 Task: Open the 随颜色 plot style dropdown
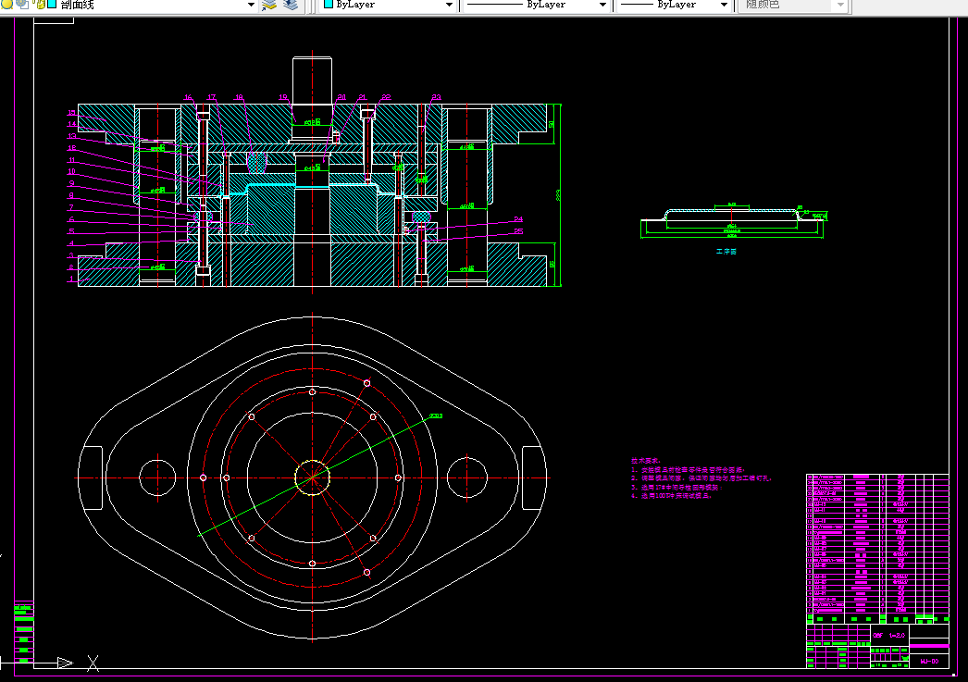[840, 5]
